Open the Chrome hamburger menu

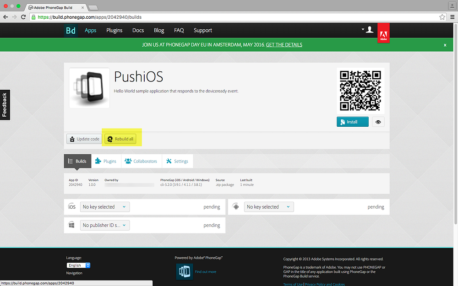[453, 17]
